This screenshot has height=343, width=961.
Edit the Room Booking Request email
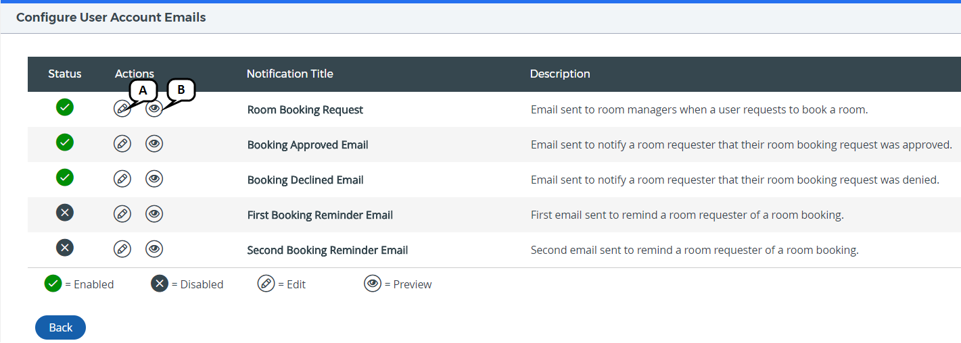(122, 109)
